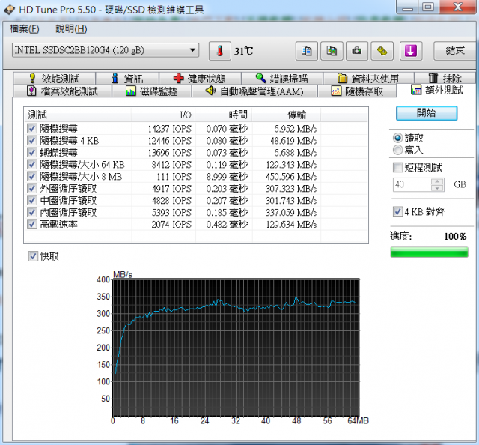Viewport: 479px width, 445px height.
Task: Copy results to clipboard as text icon
Action: (x=307, y=51)
